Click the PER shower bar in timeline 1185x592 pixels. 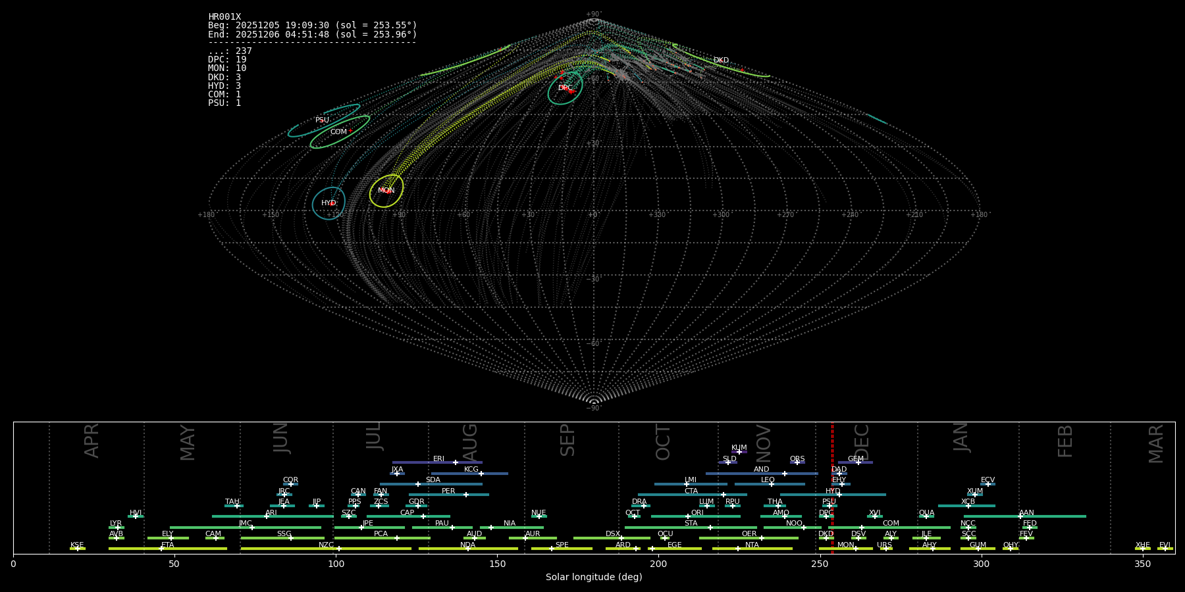tap(448, 495)
